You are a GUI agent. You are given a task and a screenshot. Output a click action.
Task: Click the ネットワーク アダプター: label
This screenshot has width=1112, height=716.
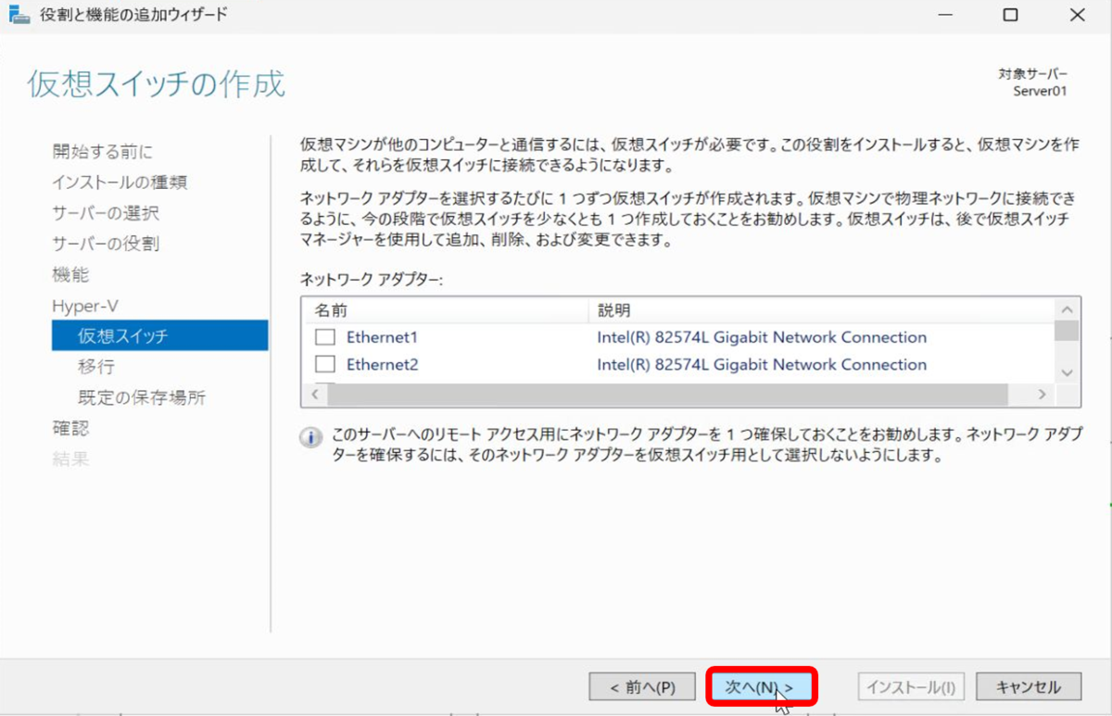click(373, 278)
